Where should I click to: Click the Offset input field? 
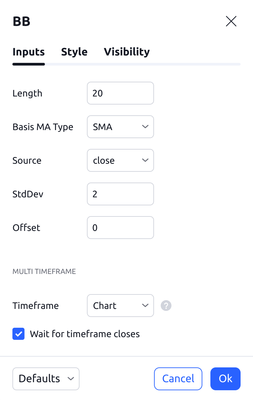click(120, 228)
